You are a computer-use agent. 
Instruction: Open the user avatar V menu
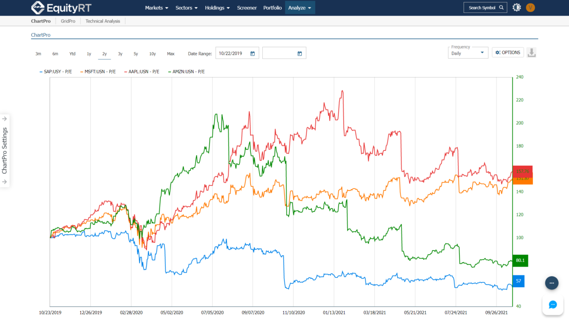click(x=530, y=7)
